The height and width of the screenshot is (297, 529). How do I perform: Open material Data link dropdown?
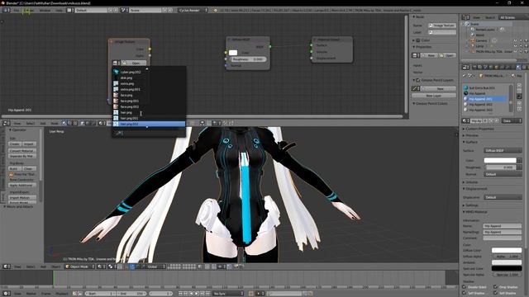click(x=511, y=120)
